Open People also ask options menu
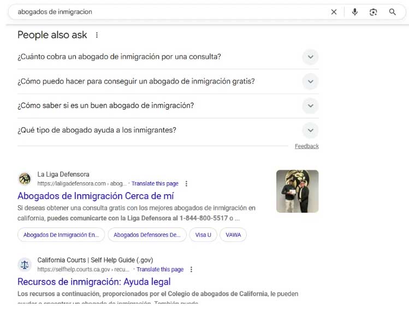Screen dimensions: 409x312 (x=97, y=35)
